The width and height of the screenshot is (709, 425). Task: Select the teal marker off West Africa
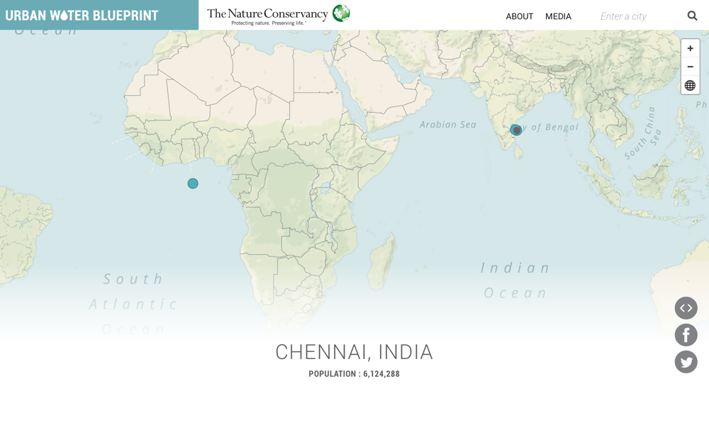tap(193, 183)
